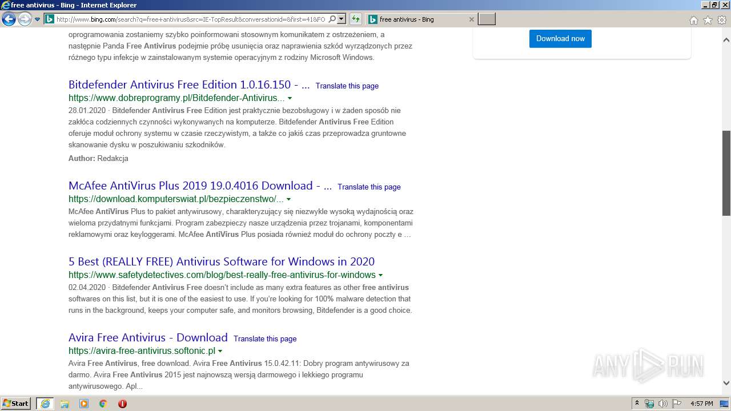Image resolution: width=731 pixels, height=411 pixels.
Task: Close the 'free antivirus - Bing' tab
Action: 471,19
